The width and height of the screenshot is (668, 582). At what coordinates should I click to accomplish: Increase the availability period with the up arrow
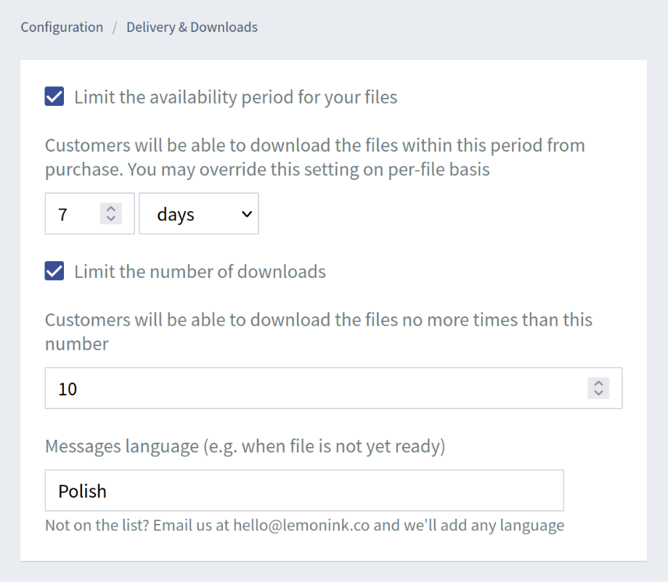(110, 210)
